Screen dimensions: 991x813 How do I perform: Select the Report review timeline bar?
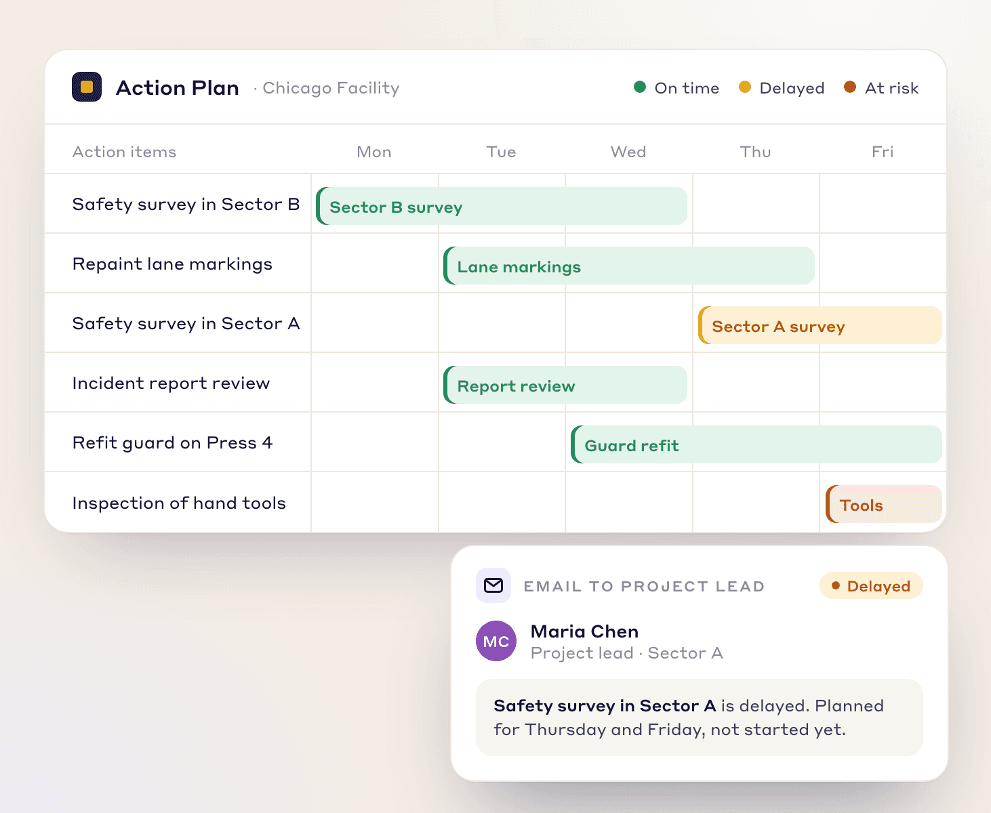tap(565, 385)
